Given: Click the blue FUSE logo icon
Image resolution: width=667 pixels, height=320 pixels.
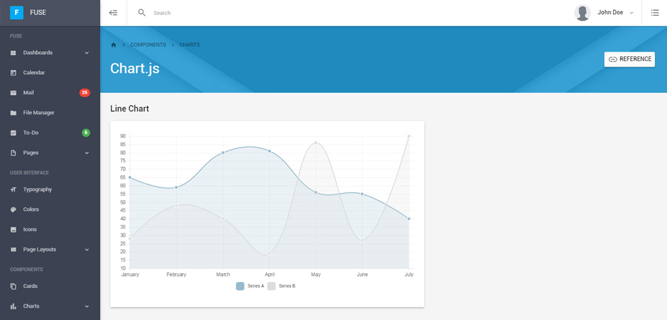Looking at the screenshot, I should [16, 13].
